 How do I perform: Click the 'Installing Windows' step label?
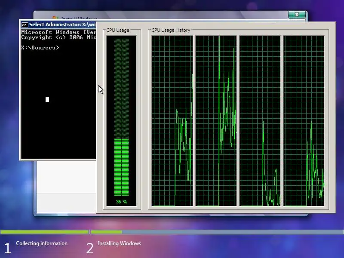(x=120, y=243)
